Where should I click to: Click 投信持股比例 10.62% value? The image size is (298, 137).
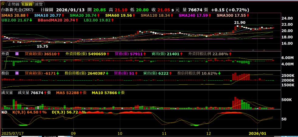(199, 73)
